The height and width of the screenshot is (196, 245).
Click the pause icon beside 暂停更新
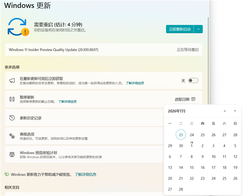coord(12,99)
